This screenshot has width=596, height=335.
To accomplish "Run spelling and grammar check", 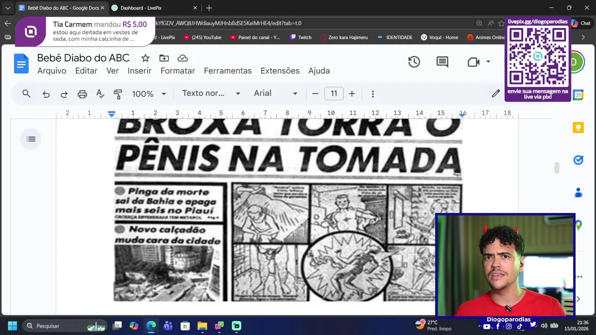I will coord(100,94).
